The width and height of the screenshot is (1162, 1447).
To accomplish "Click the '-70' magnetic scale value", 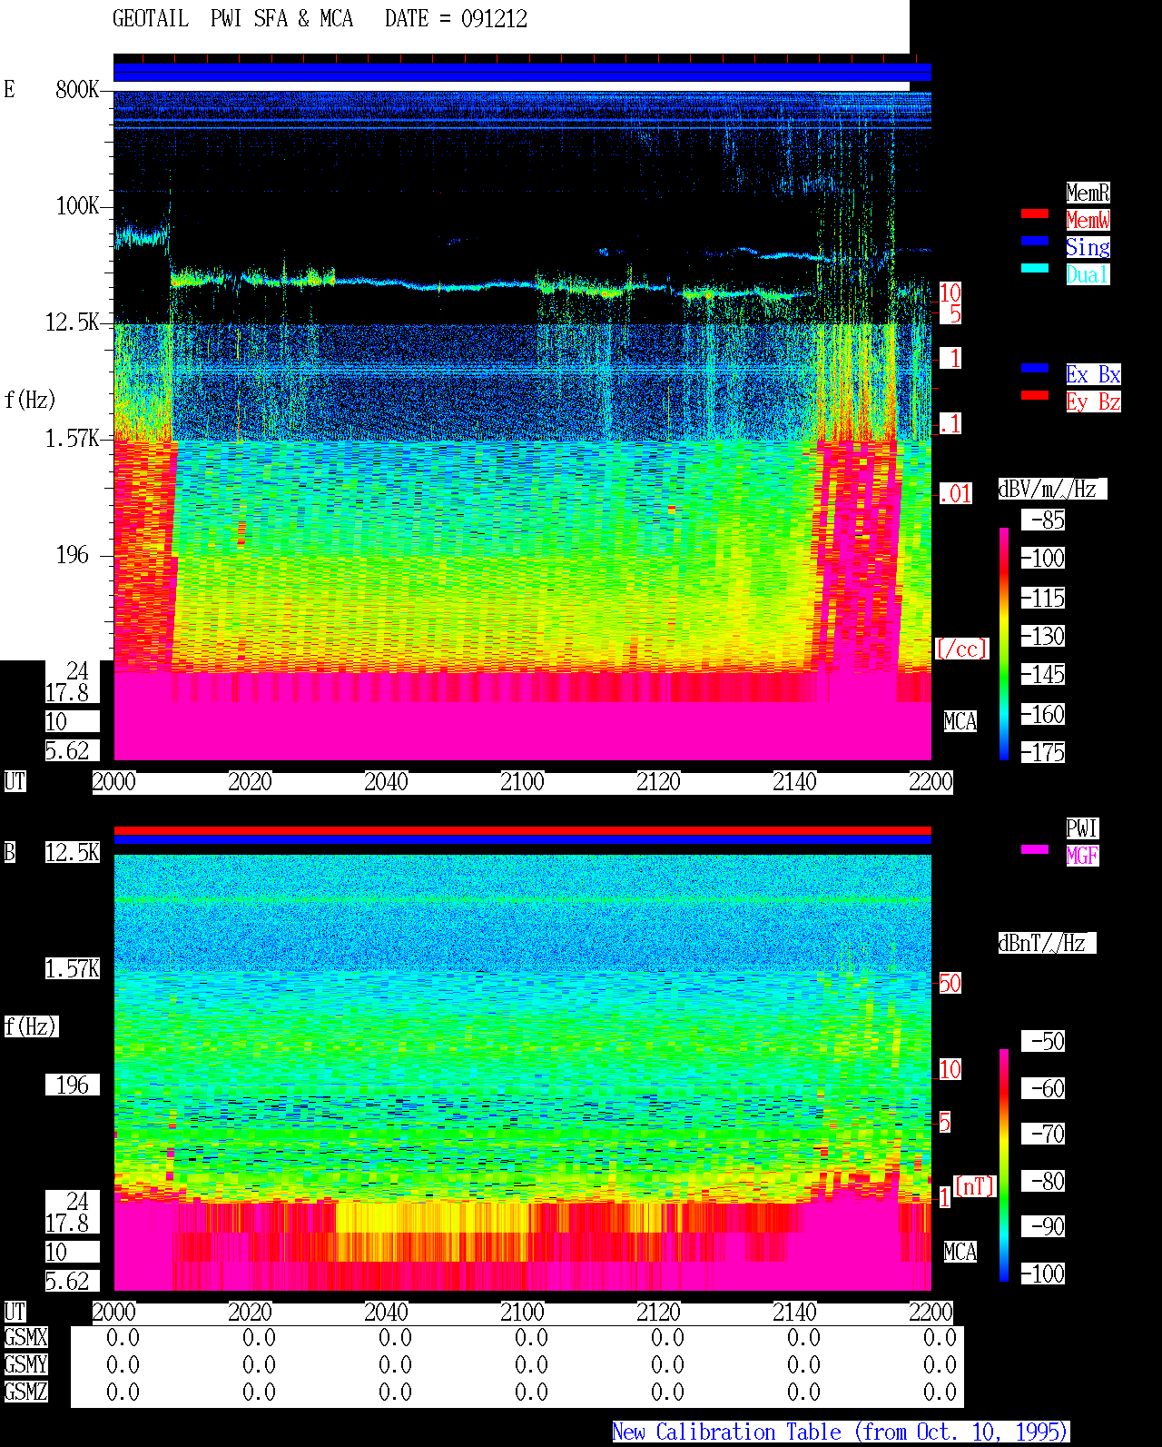I will tap(1043, 1134).
